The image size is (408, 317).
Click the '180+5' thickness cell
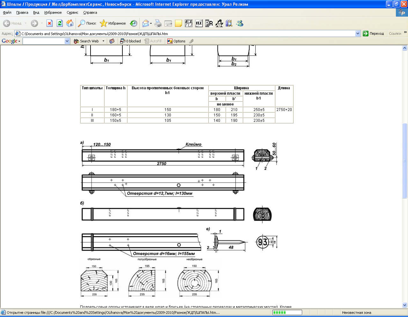tap(115, 109)
